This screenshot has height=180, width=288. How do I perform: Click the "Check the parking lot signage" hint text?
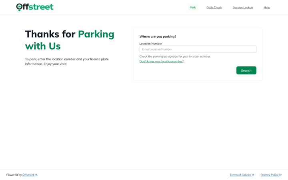click(175, 56)
